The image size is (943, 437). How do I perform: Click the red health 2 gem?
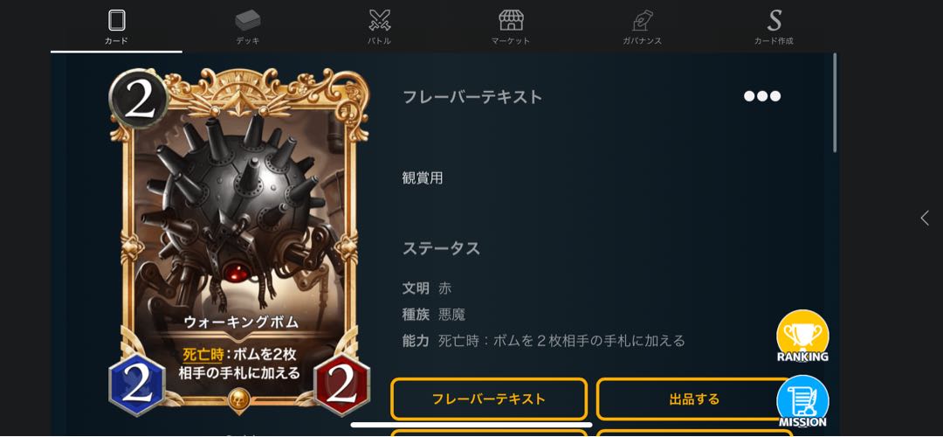(341, 385)
